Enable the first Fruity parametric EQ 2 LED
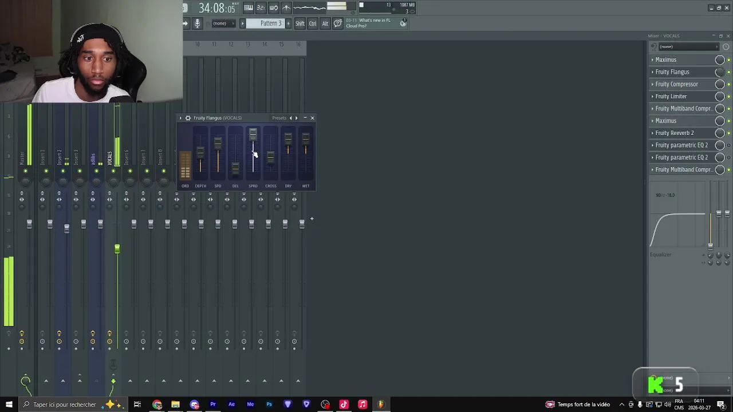 point(728,145)
